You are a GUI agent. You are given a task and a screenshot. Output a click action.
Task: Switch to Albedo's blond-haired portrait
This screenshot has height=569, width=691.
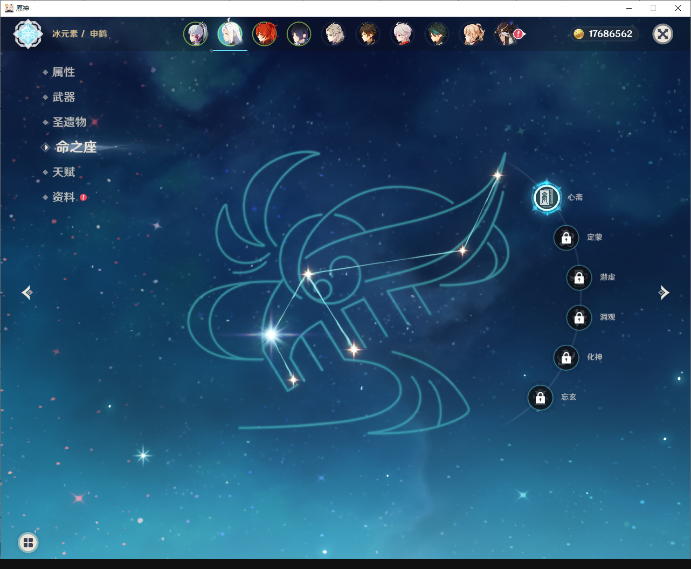(x=334, y=34)
